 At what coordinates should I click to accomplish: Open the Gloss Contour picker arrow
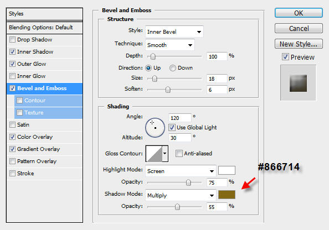point(165,154)
